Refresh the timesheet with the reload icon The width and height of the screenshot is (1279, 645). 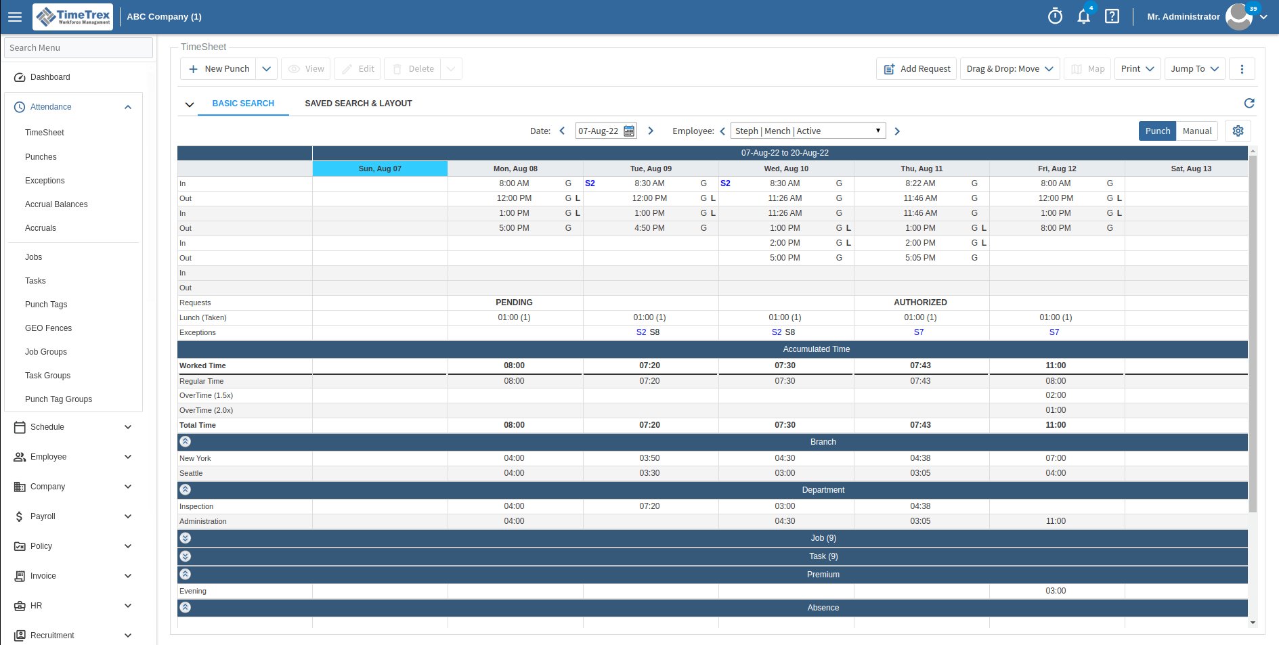pos(1249,103)
